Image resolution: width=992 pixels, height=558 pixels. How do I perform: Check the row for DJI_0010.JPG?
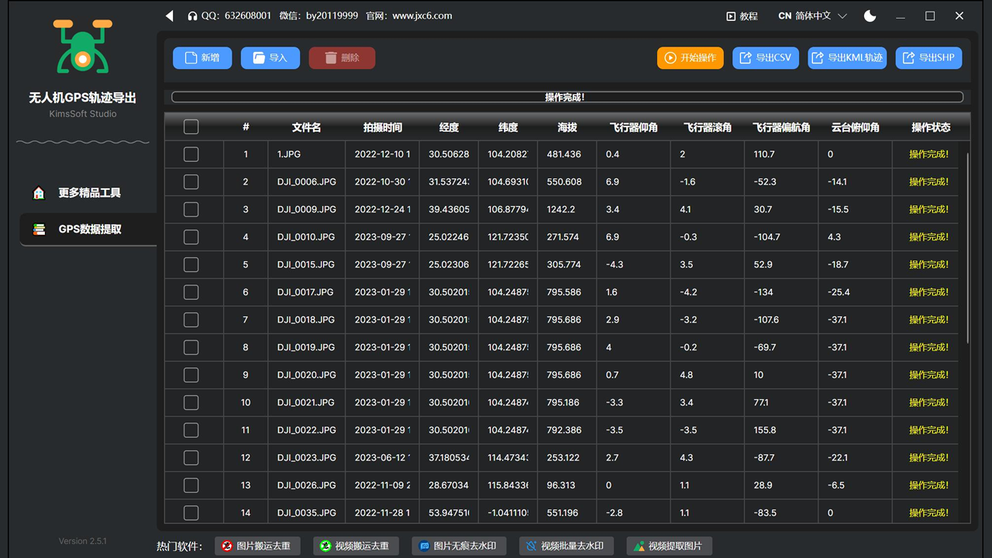(191, 237)
